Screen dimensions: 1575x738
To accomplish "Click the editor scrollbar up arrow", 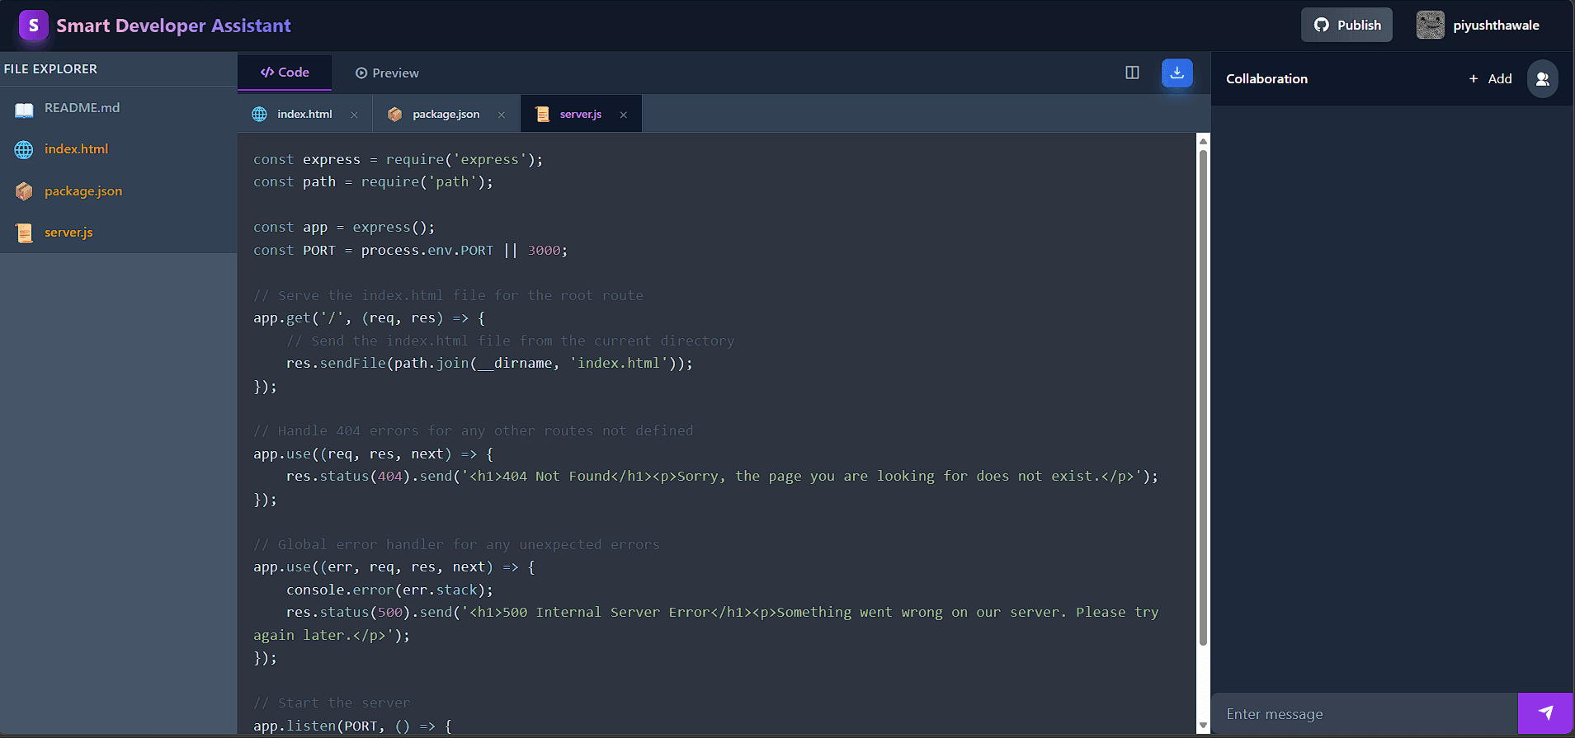I will pyautogui.click(x=1203, y=141).
